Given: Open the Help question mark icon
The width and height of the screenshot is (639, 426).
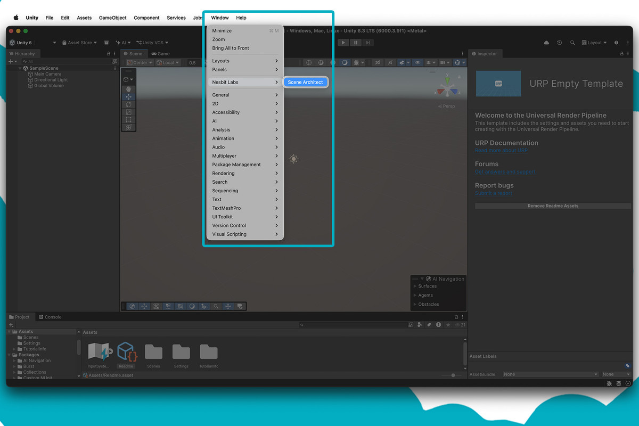Looking at the screenshot, I should click(x=616, y=43).
